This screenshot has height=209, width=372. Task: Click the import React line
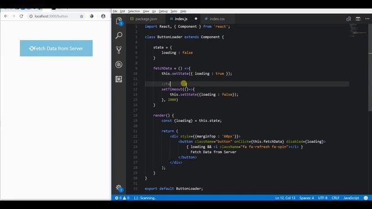point(187,27)
